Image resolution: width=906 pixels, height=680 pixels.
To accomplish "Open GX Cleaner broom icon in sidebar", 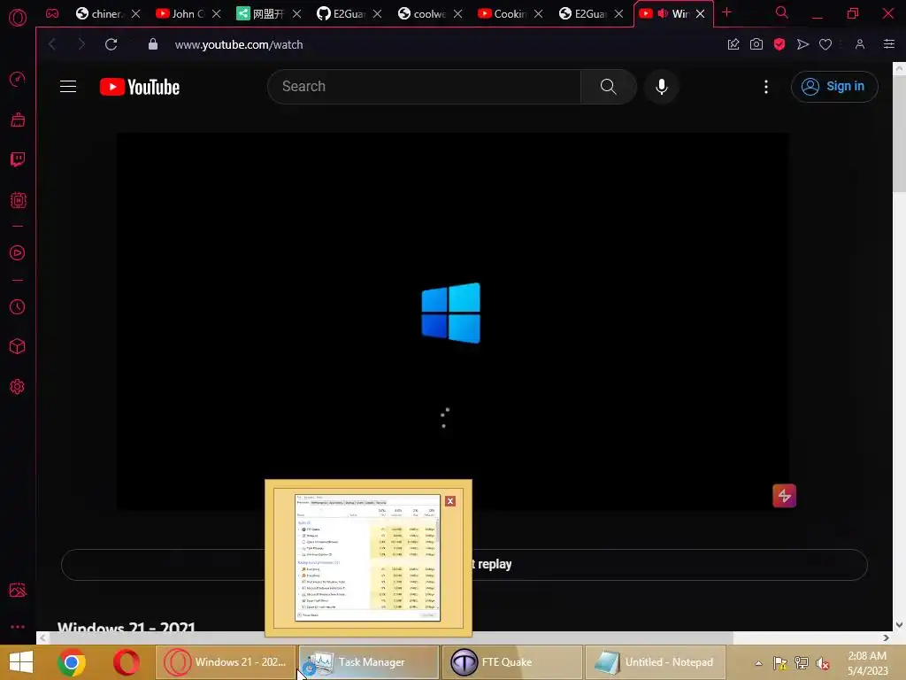I will [x=18, y=120].
